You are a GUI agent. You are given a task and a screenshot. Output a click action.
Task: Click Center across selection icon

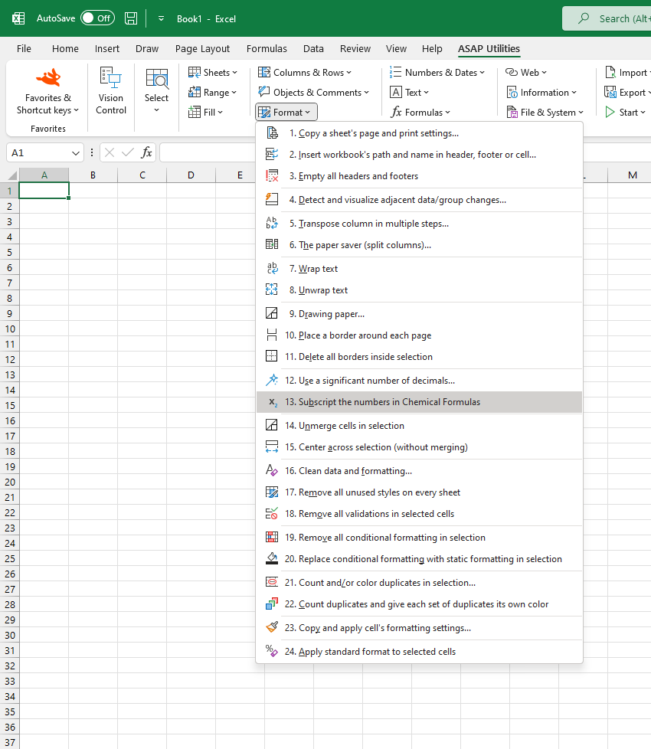point(272,446)
